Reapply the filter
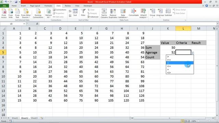Image resolution: width=219 pixels, height=123 pixels. [x=92, y=13]
